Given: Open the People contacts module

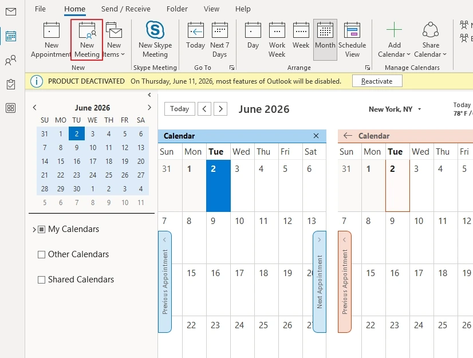Looking at the screenshot, I should [11, 60].
